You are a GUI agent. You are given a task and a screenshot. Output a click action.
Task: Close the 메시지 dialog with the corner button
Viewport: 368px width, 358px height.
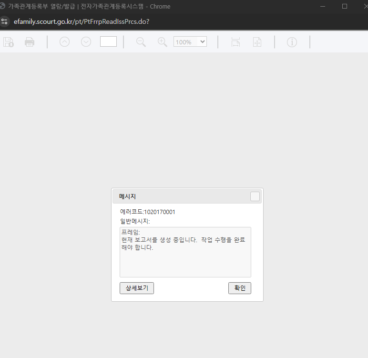pos(255,196)
